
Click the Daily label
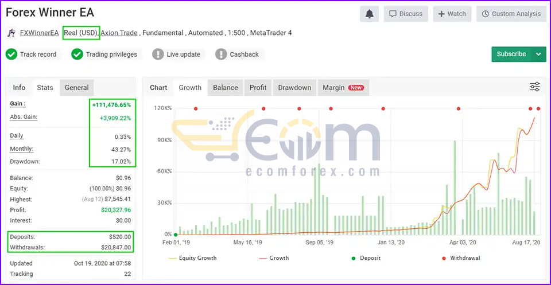[x=17, y=136]
